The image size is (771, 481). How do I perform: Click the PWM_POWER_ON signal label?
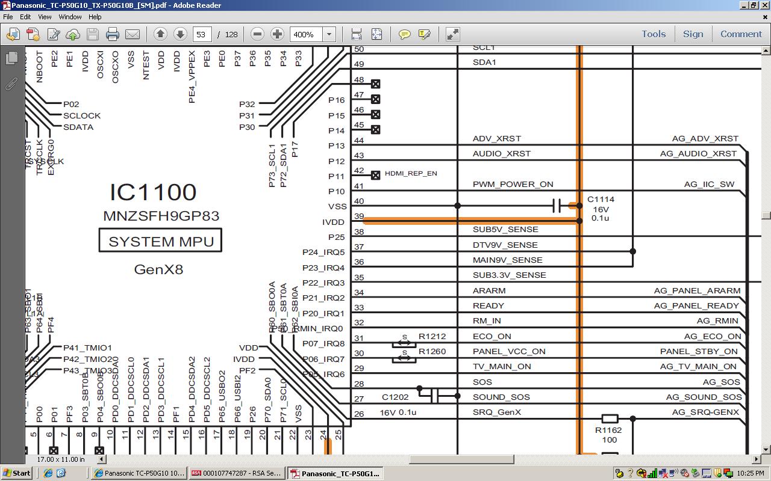(x=513, y=184)
